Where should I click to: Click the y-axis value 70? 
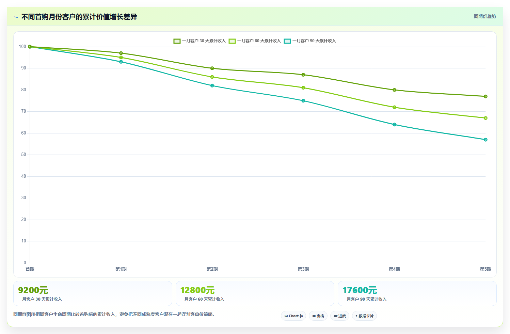coord(23,111)
